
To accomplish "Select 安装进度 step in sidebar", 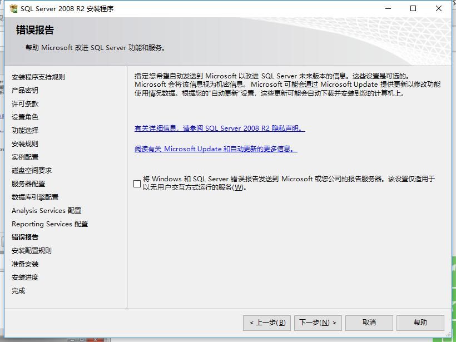I will pyautogui.click(x=24, y=277).
